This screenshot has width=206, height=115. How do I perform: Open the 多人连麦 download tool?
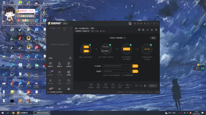click(59, 73)
